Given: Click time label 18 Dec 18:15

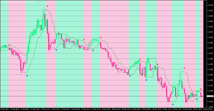Looking at the screenshot, I should [x=198, y=109].
